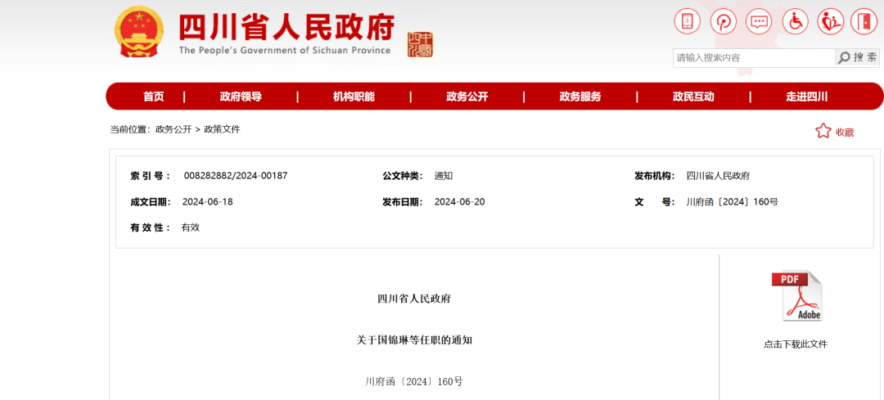Click the star 收藏 favorite icon
Screen dimensions: 884x400
823,131
